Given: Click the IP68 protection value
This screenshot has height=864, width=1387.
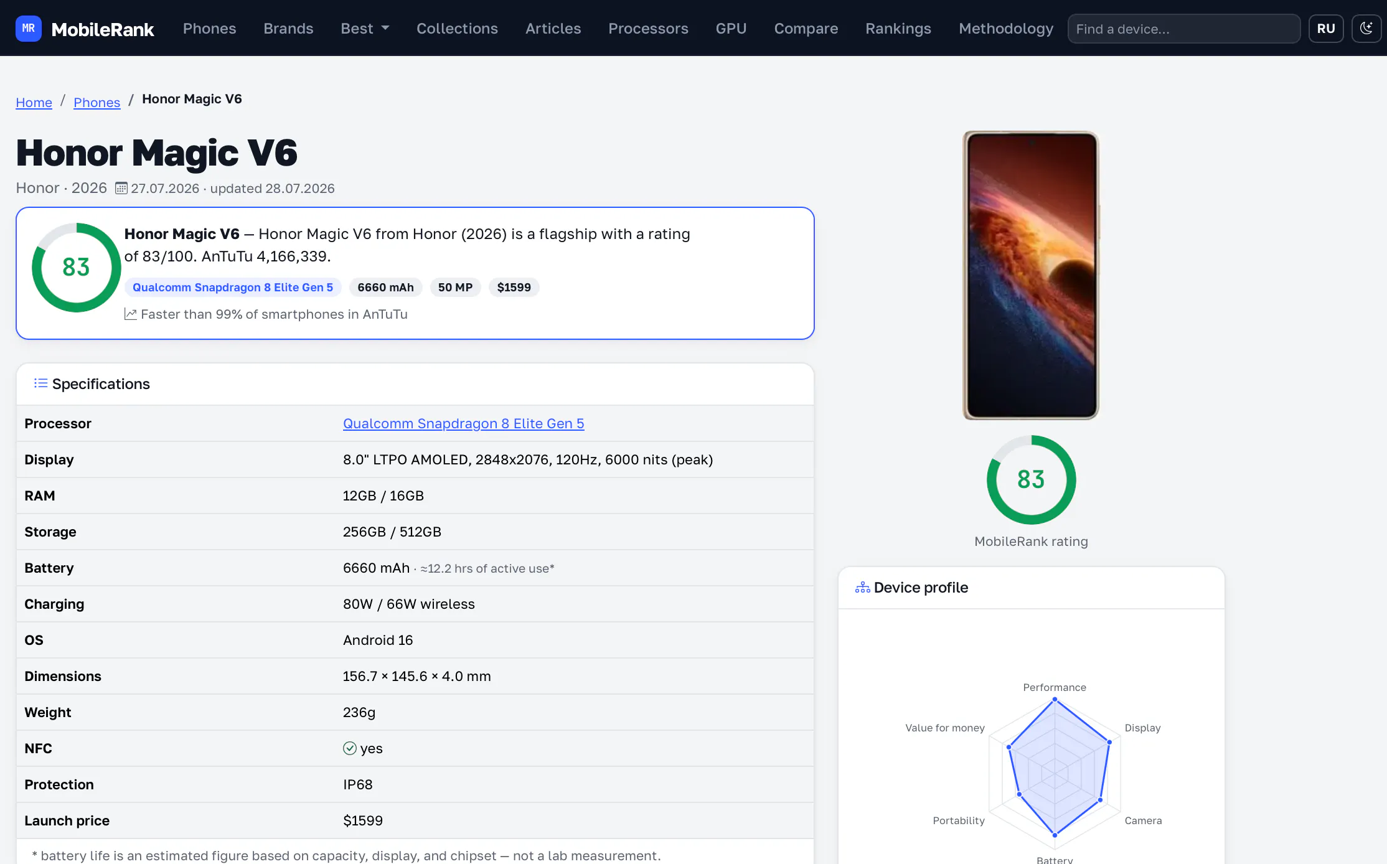Looking at the screenshot, I should click(358, 784).
